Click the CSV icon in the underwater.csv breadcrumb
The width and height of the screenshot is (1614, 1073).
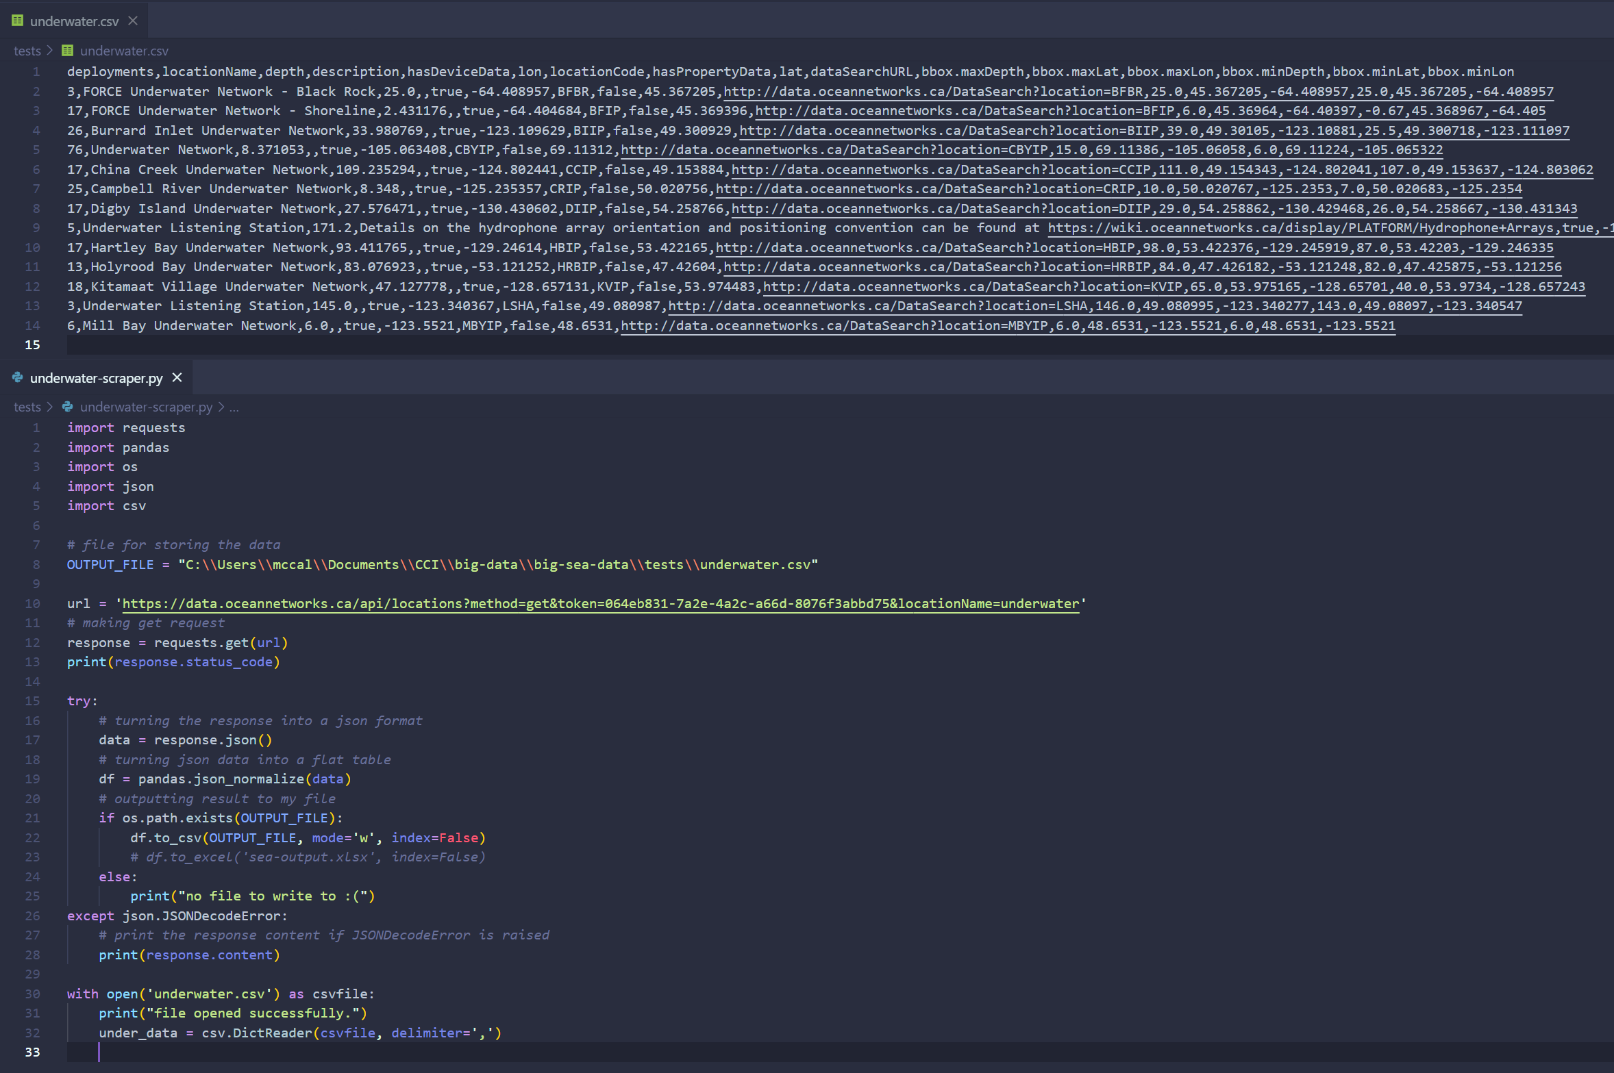[x=67, y=51]
